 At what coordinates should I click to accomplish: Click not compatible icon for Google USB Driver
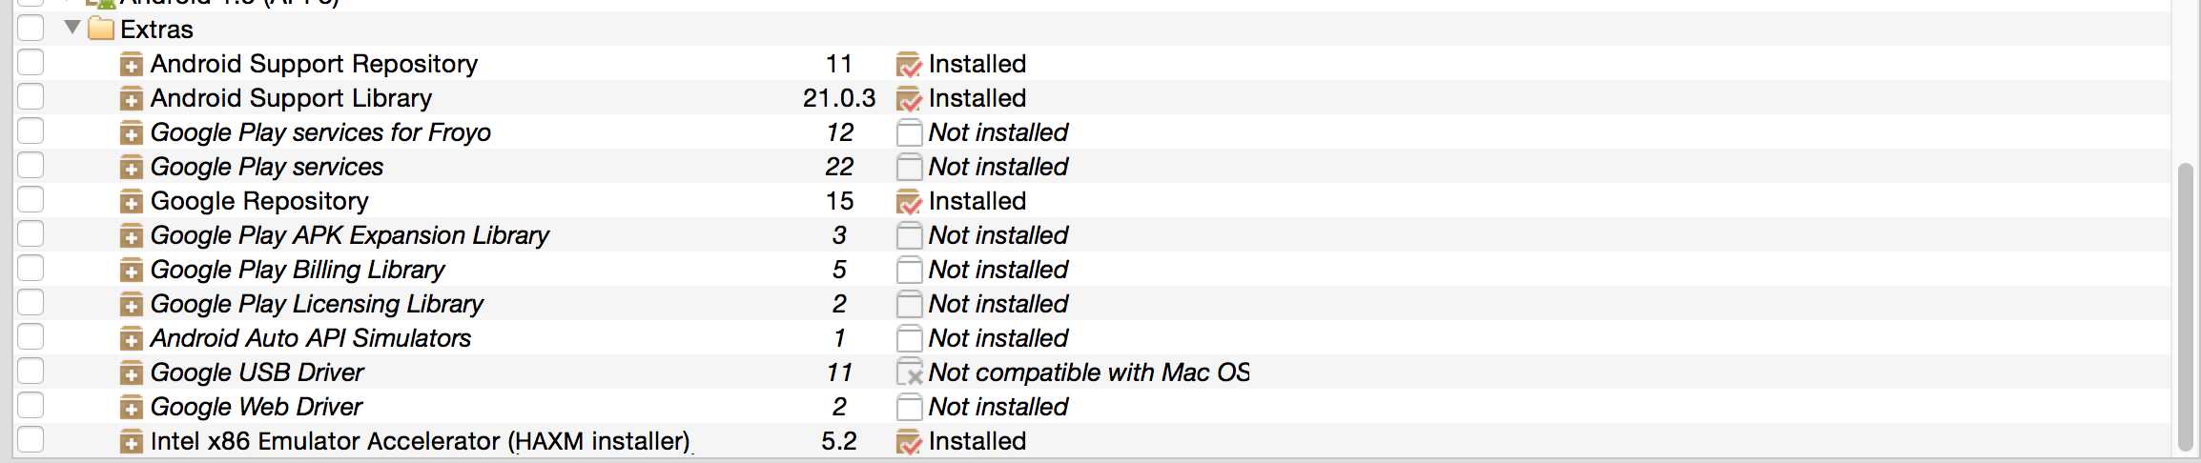click(910, 373)
